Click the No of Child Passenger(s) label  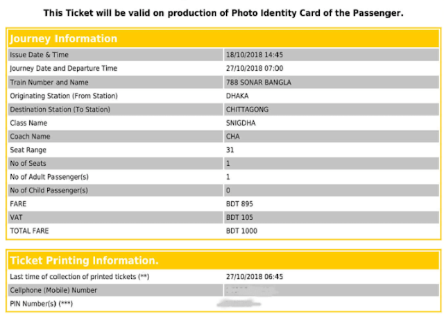click(49, 190)
